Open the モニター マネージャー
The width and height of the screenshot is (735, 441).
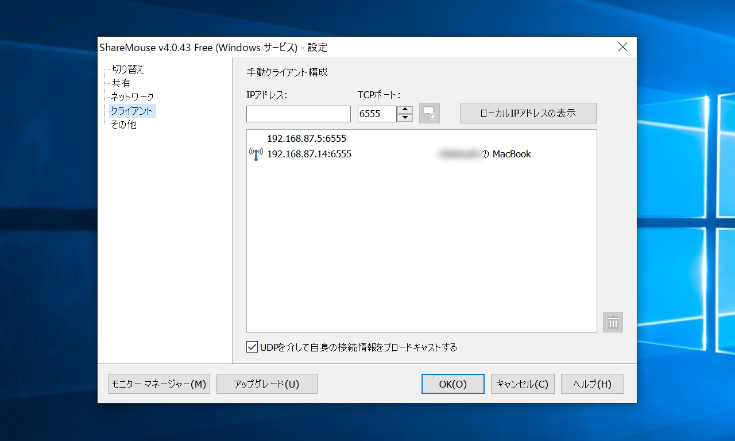(159, 384)
